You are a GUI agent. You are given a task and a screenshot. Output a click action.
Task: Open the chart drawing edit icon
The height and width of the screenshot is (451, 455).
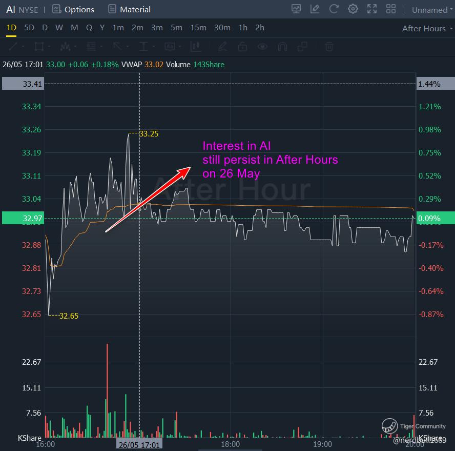point(315,9)
